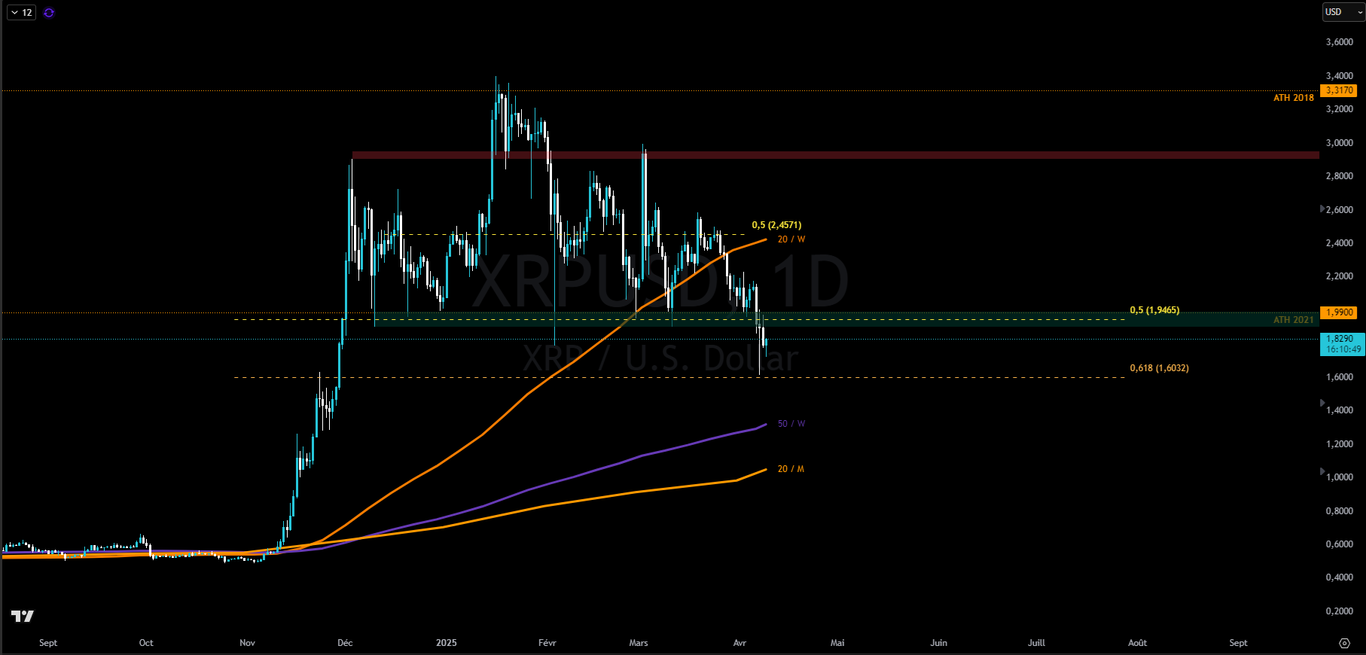Click the arrow marker beside 2,6000

point(1322,209)
